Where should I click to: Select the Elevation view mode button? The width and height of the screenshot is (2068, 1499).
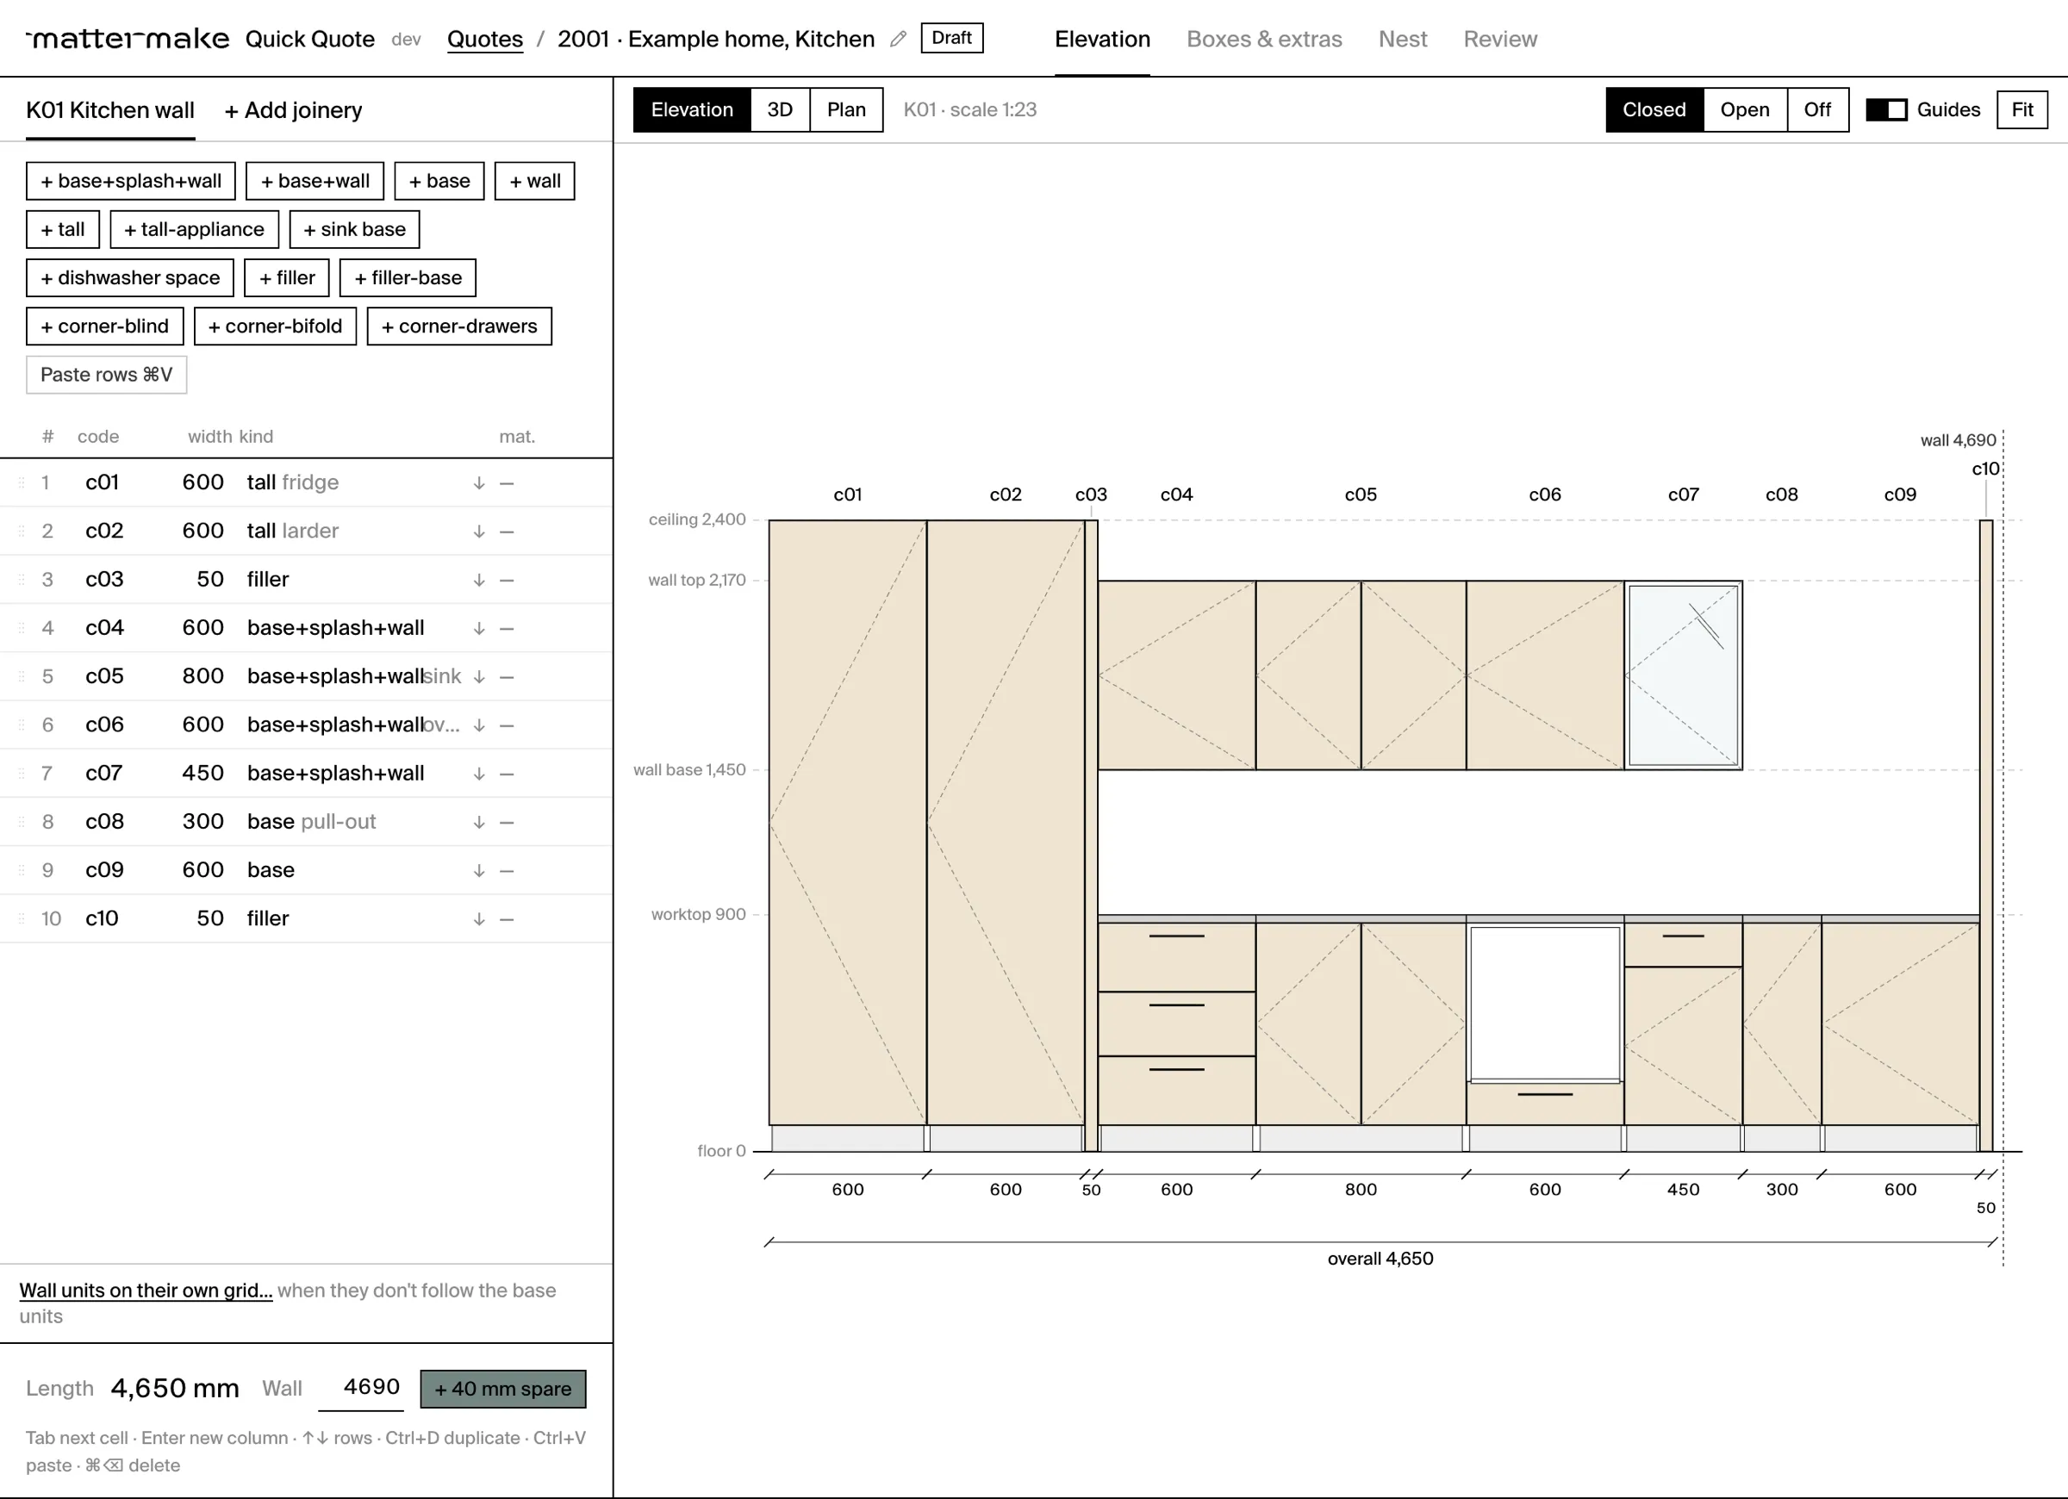692,110
